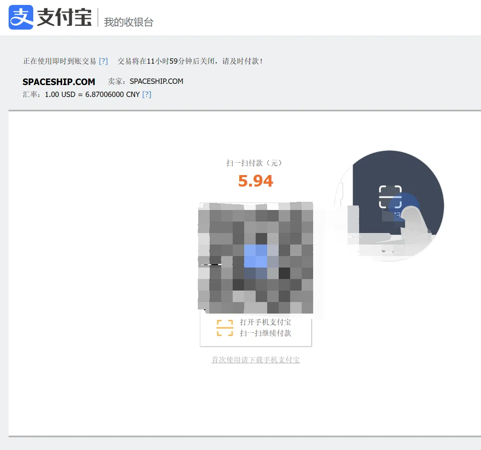
Task: Click the orange scan-frame icon
Action: click(x=225, y=328)
